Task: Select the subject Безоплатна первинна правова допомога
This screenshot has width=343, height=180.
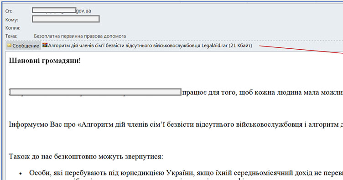Action: click(x=80, y=36)
